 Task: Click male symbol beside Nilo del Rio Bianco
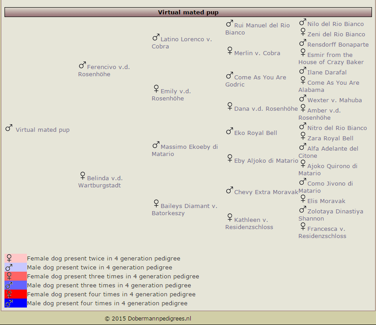[302, 22]
